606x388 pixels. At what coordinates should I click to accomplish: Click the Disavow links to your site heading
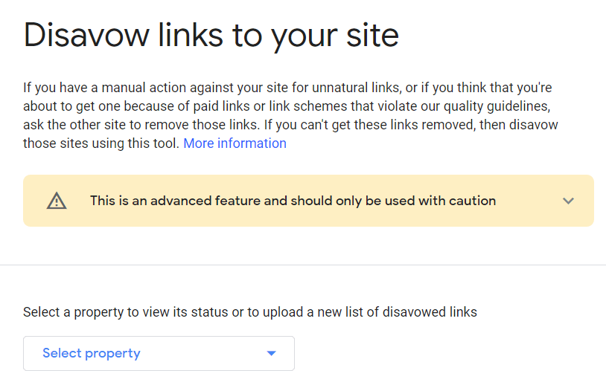211,36
